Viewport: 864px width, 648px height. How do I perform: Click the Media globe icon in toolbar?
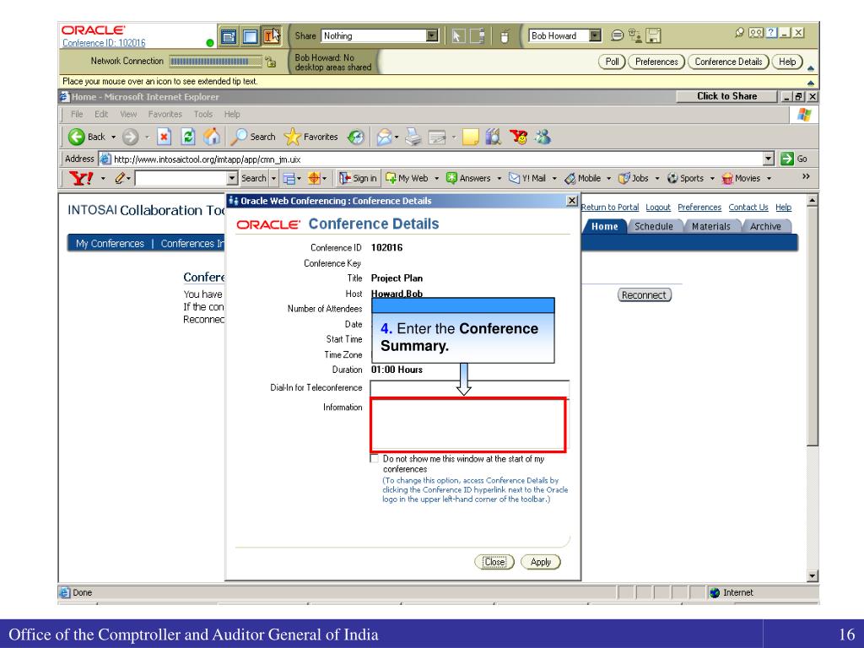tap(356, 137)
